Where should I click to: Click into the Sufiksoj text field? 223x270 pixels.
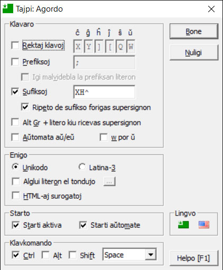pyautogui.click(x=104, y=92)
